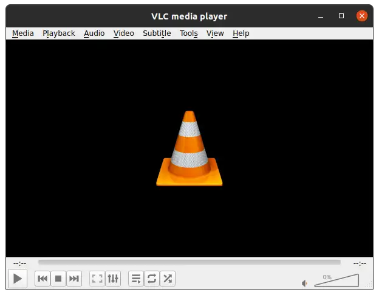Screen dimensions: 379x295
Task: Stop playback with the Stop button
Action: tap(58, 279)
